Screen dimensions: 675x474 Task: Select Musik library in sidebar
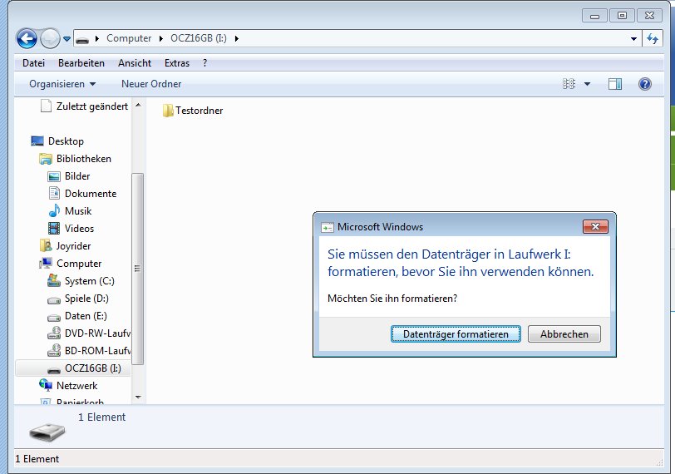point(77,211)
